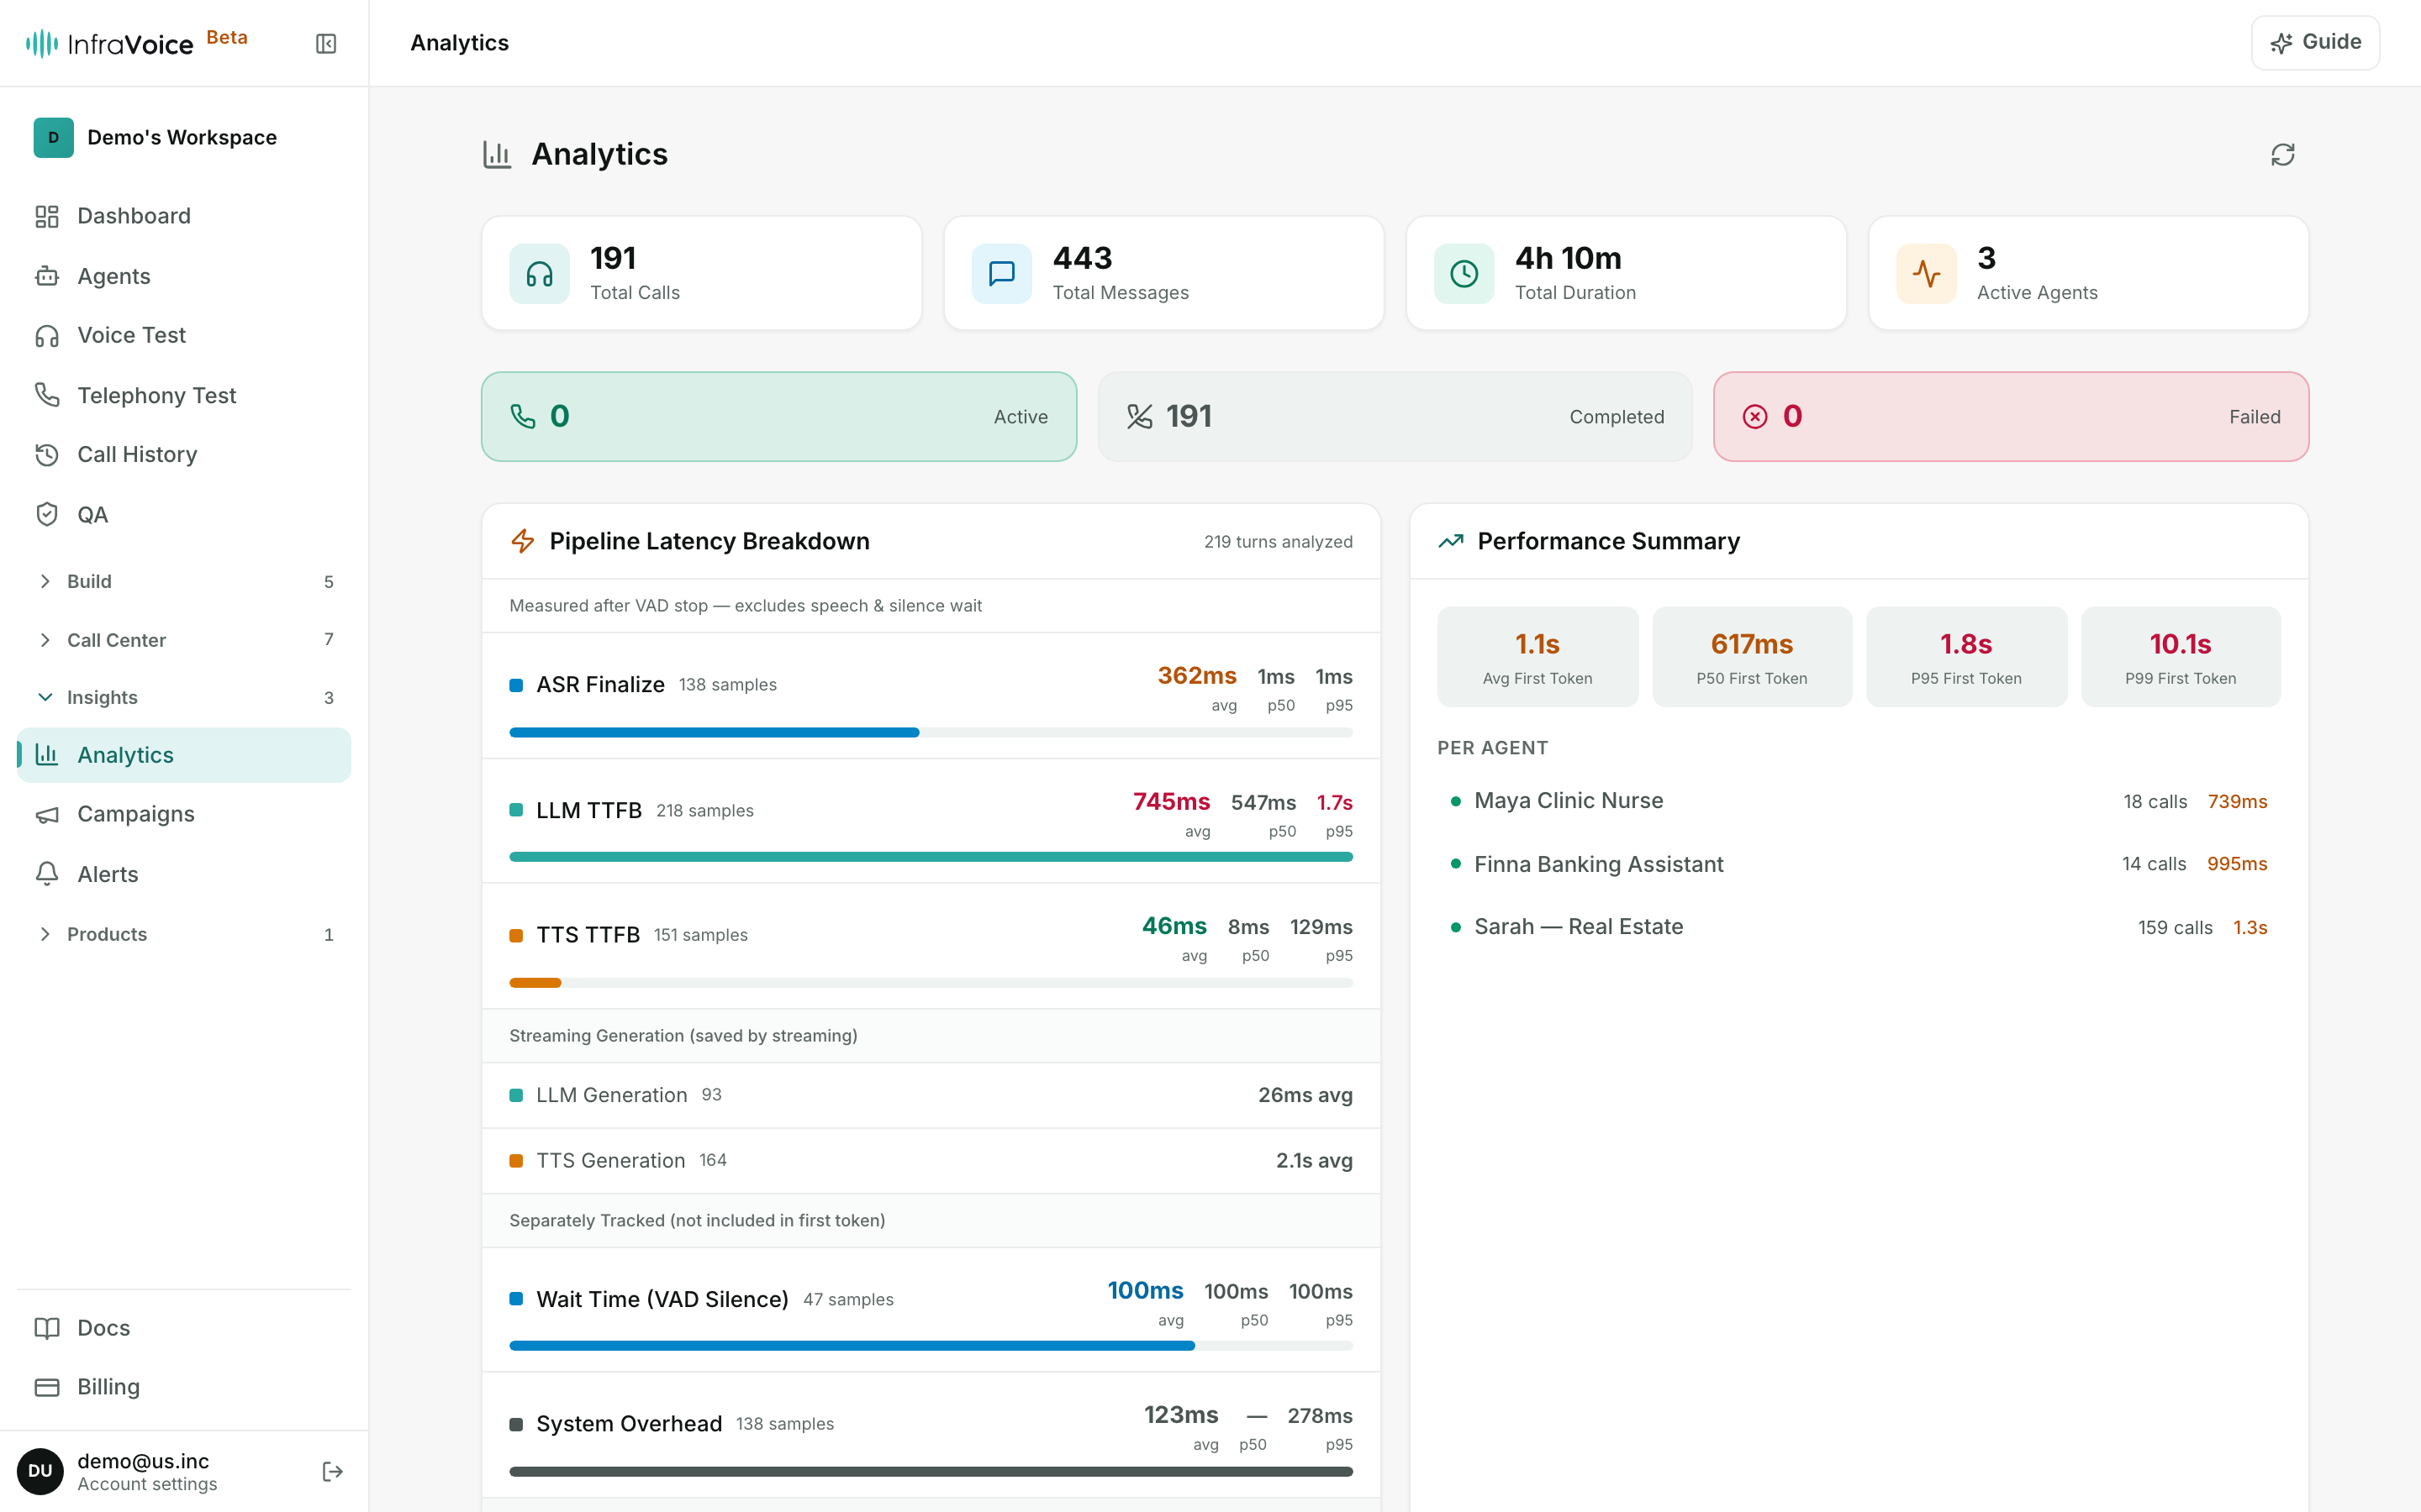This screenshot has width=2421, height=1512.
Task: Expand the Build section
Action: click(184, 581)
